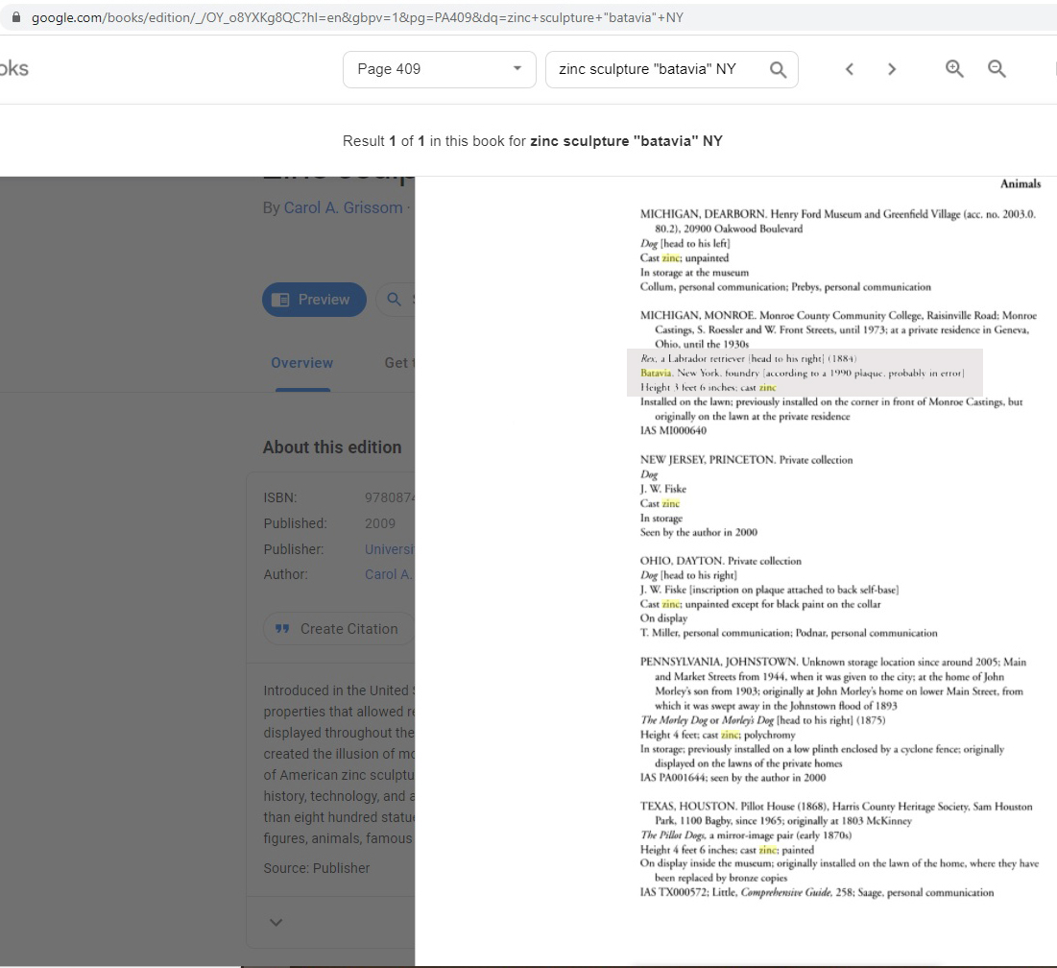Open the Page 409 page selector dropdown
The image size is (1057, 968).
(x=440, y=69)
